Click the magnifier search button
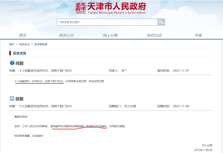 [161, 22]
